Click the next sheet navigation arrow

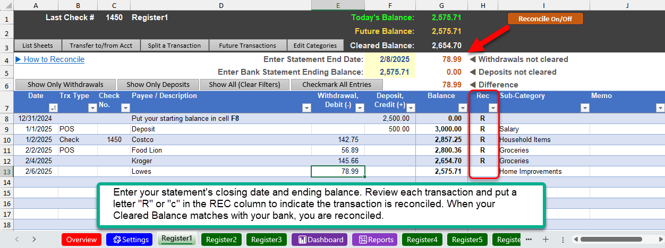pos(35,240)
